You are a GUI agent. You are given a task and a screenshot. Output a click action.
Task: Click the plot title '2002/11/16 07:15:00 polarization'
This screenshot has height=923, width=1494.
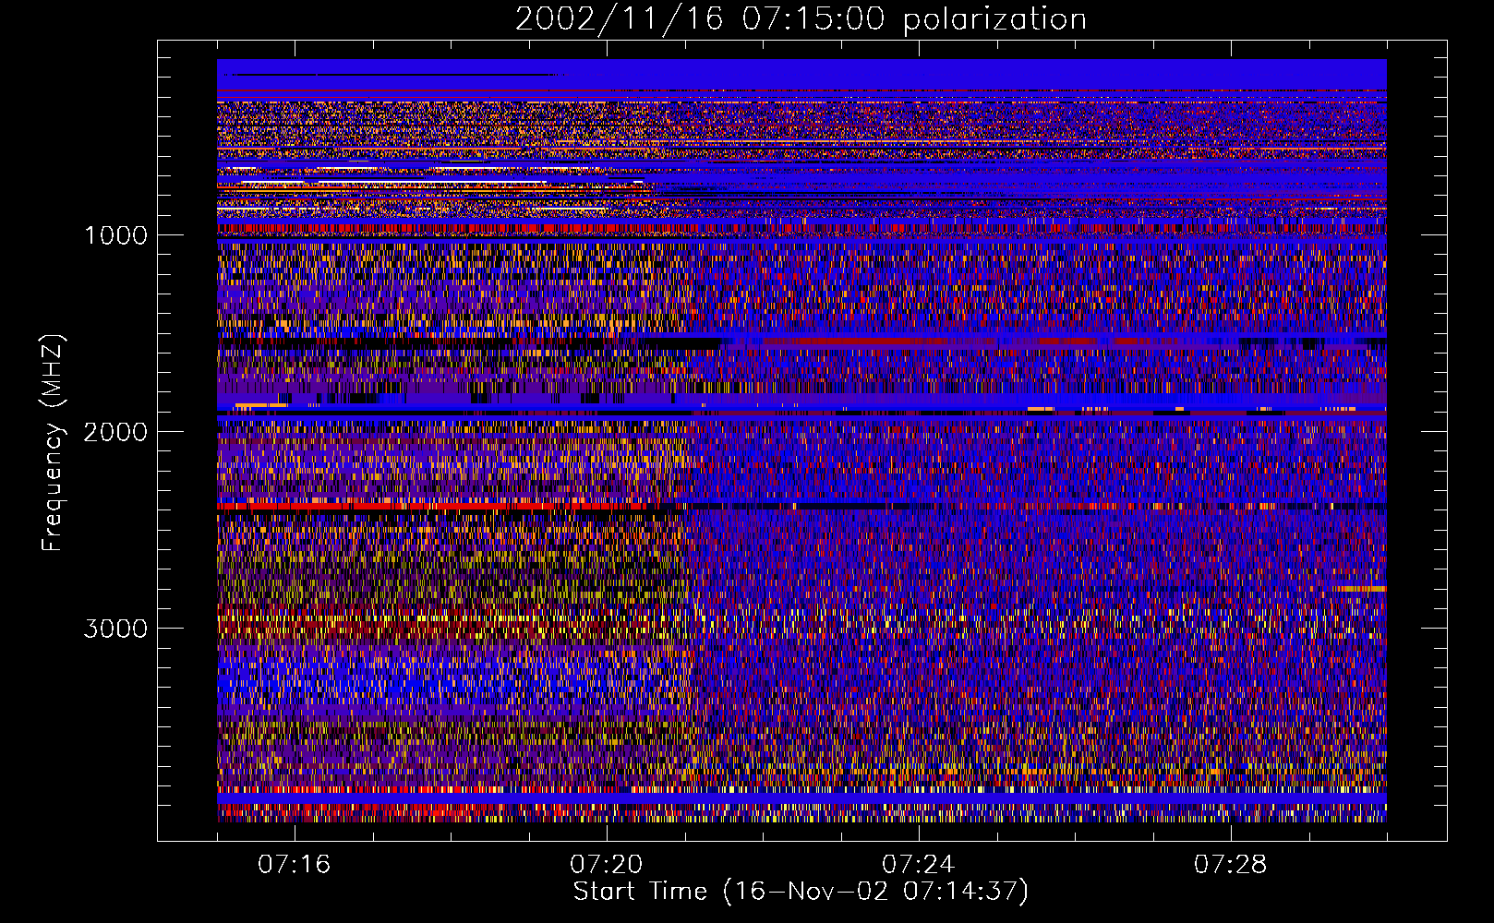801,19
